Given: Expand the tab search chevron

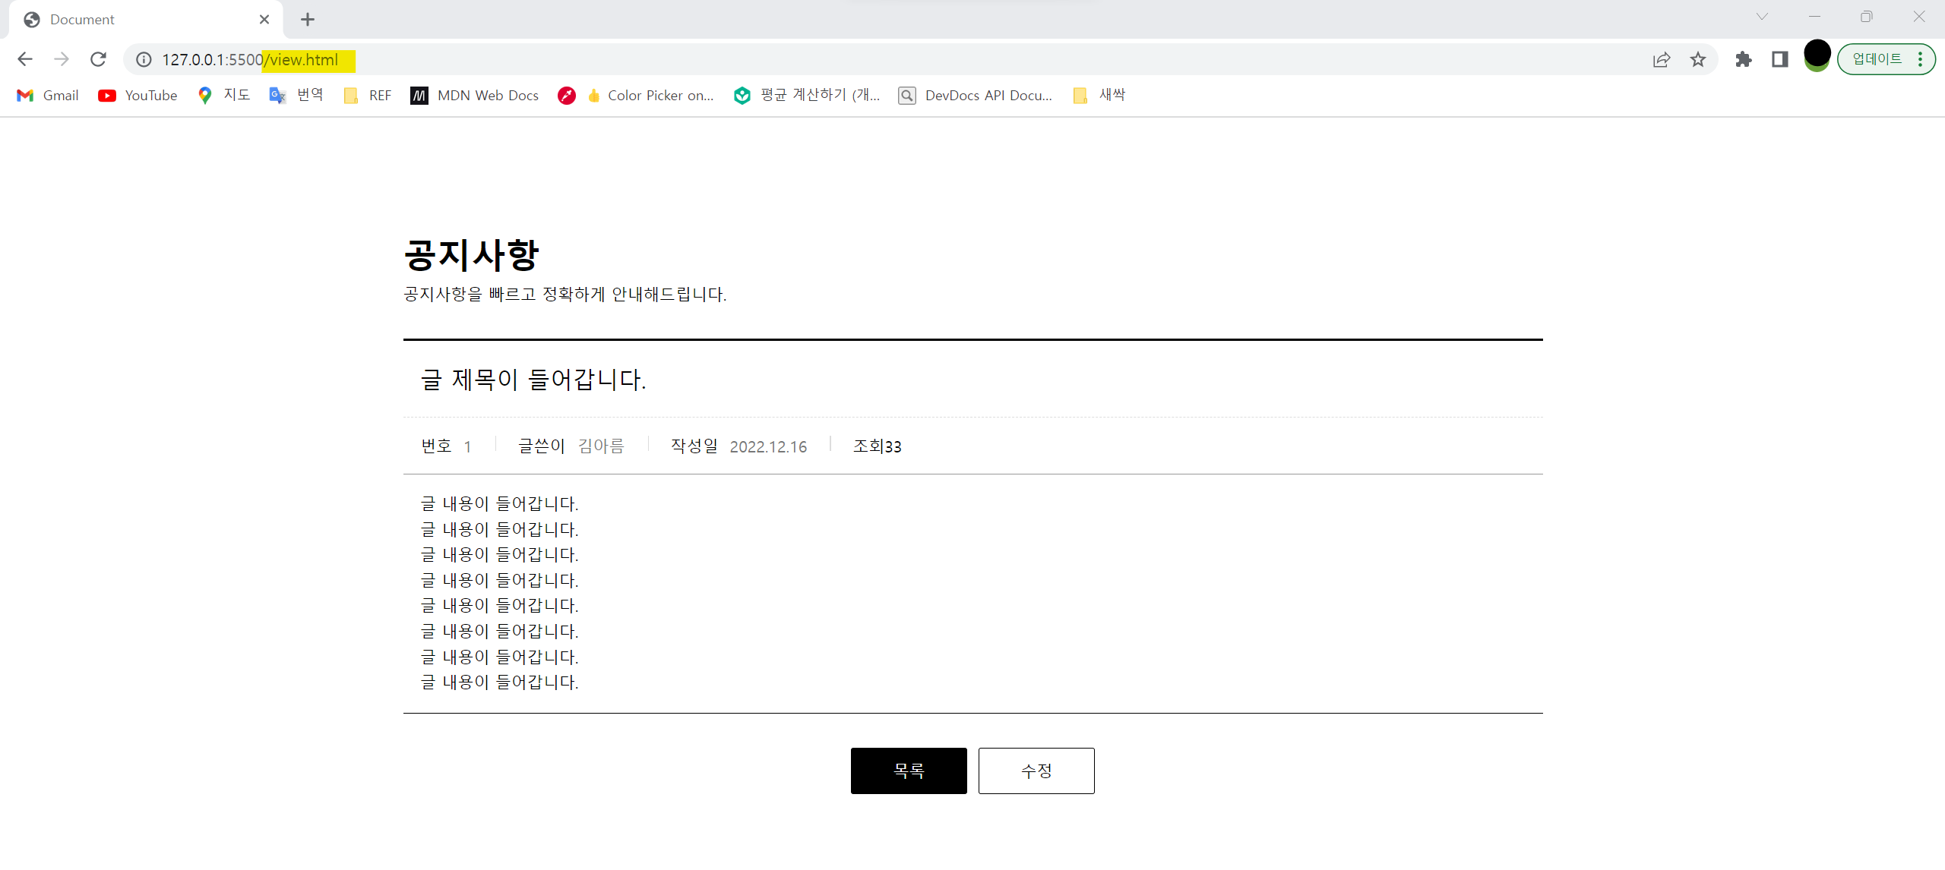Looking at the screenshot, I should point(1762,17).
